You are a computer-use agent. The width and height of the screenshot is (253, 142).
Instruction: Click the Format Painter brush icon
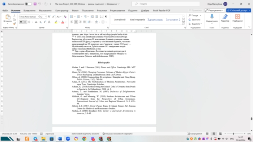click(14, 24)
